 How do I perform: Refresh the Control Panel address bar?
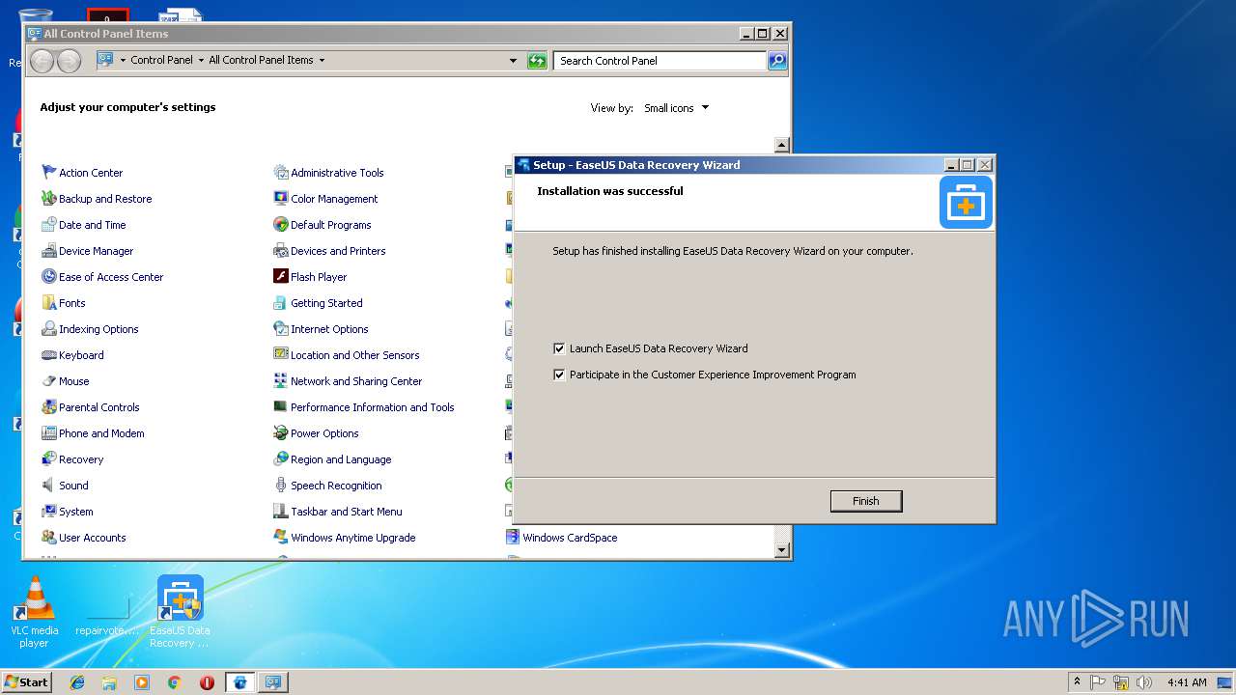click(x=537, y=61)
